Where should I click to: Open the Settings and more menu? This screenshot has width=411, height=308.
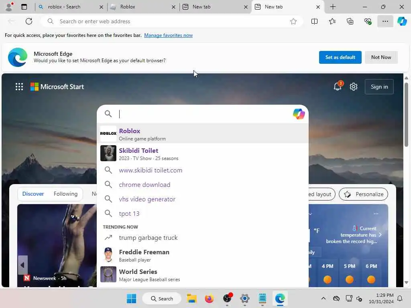coord(385,21)
